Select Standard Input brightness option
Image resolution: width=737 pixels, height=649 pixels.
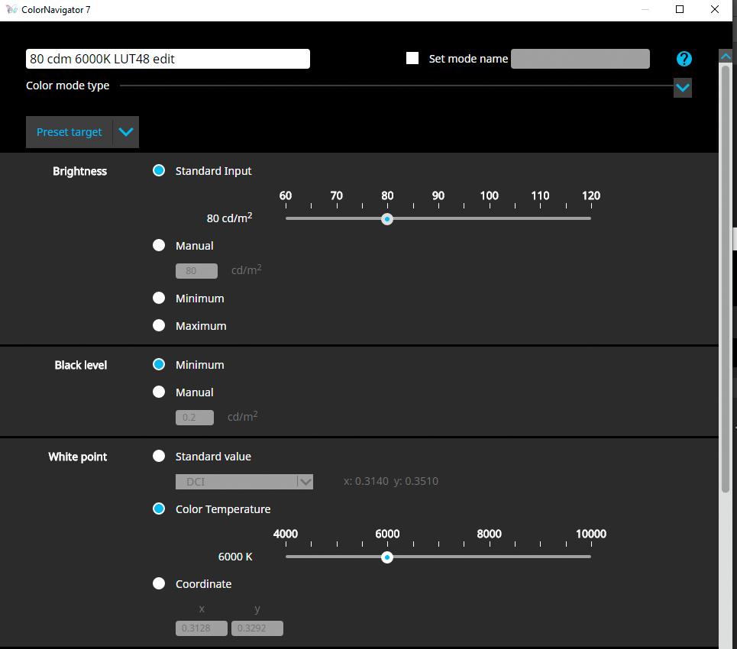click(159, 170)
